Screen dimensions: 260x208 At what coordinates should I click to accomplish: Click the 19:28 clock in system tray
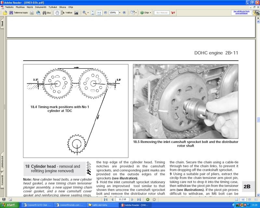point(254,205)
